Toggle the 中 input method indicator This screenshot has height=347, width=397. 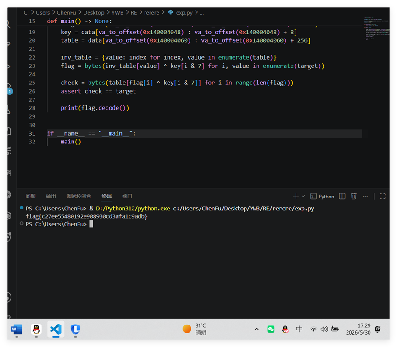pos(299,329)
